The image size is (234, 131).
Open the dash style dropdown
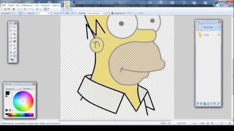[68, 13]
